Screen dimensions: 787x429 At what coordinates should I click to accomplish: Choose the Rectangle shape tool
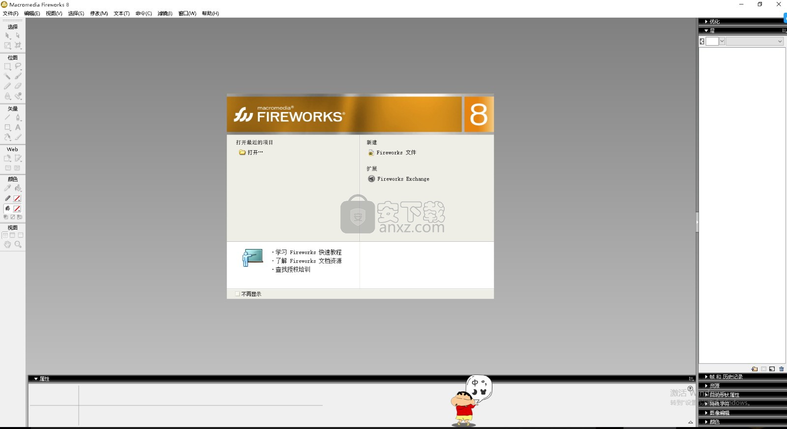[7, 127]
